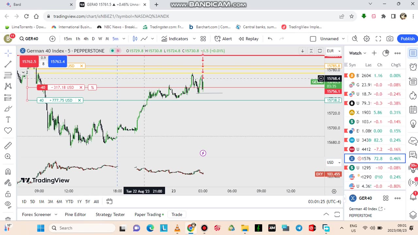Open the hotlists flame panel
This screenshot has width=418, height=235.
pyautogui.click(x=413, y=95)
